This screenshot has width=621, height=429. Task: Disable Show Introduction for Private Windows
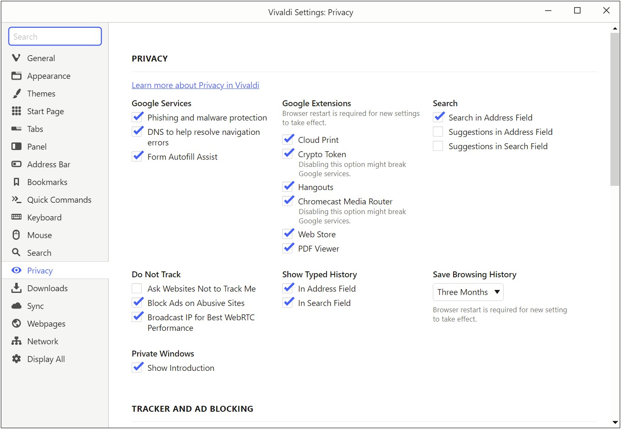pos(137,367)
